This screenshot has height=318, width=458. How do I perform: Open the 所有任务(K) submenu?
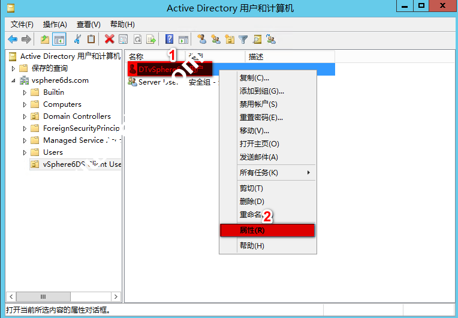click(x=268, y=172)
